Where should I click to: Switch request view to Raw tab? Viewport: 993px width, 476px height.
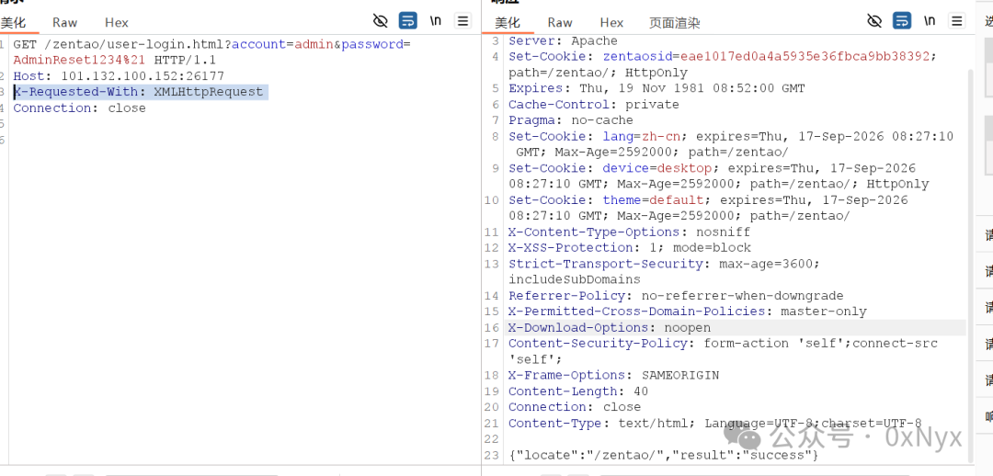click(64, 23)
